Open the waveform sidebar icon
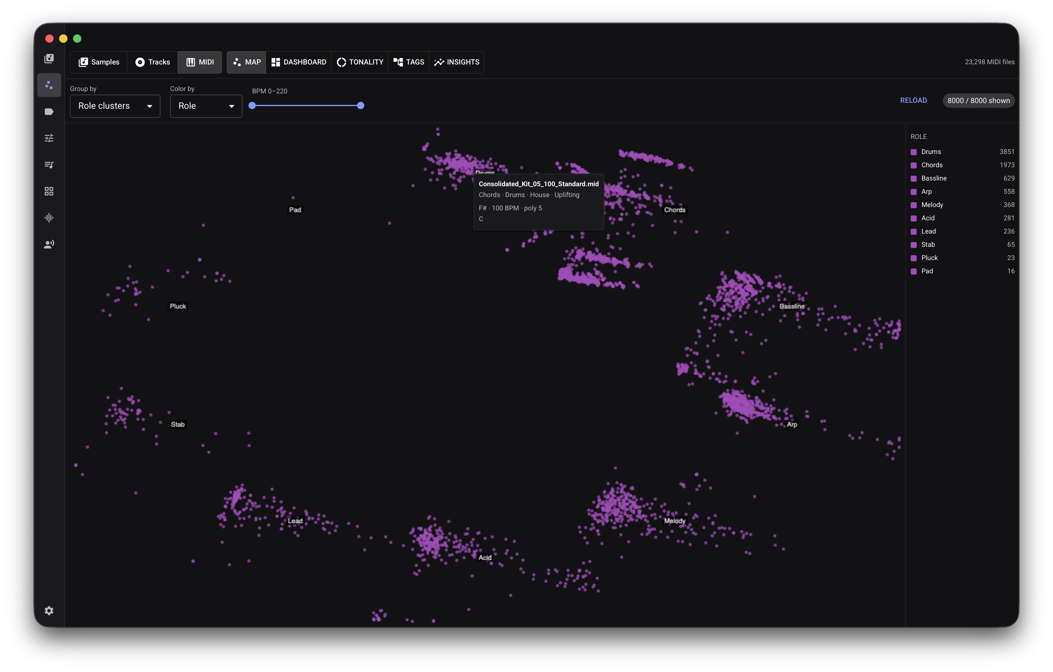The image size is (1053, 672). 49,218
